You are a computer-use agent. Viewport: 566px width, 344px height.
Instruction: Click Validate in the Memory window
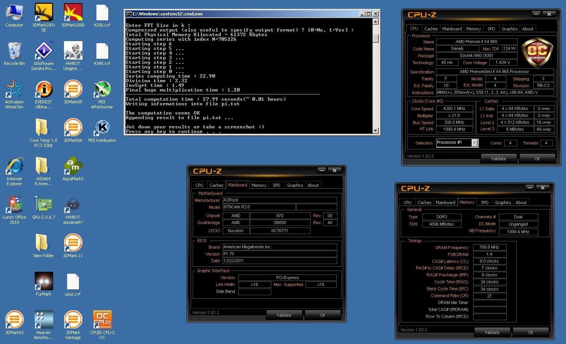click(492, 332)
